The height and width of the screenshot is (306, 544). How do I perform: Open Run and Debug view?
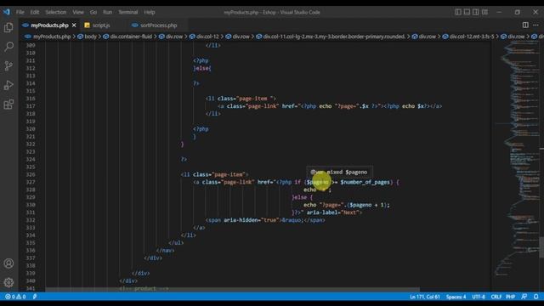[x=8, y=85]
